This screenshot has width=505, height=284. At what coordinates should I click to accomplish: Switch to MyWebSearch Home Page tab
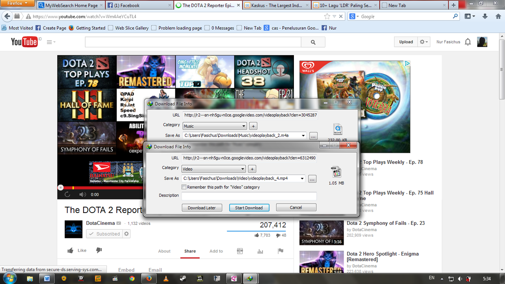click(x=71, y=6)
